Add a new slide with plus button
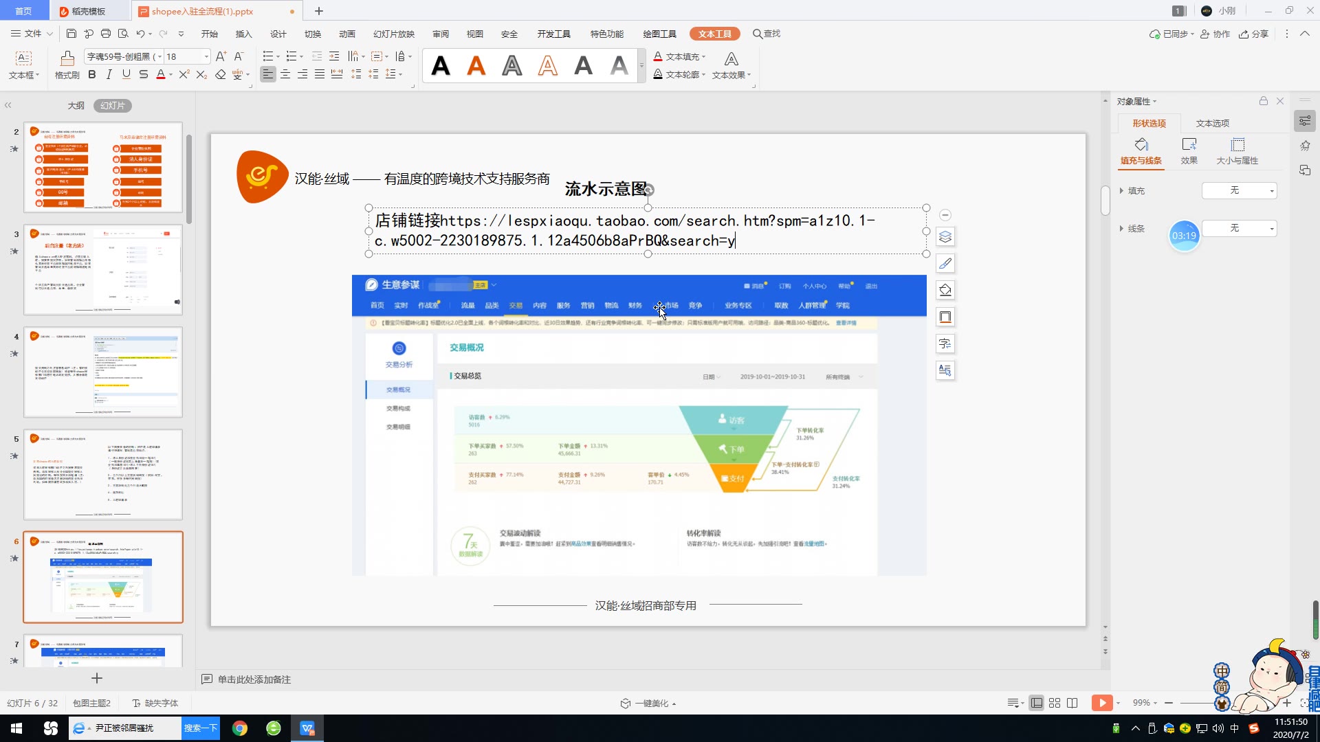Screen dimensions: 1320x742 click(x=97, y=678)
